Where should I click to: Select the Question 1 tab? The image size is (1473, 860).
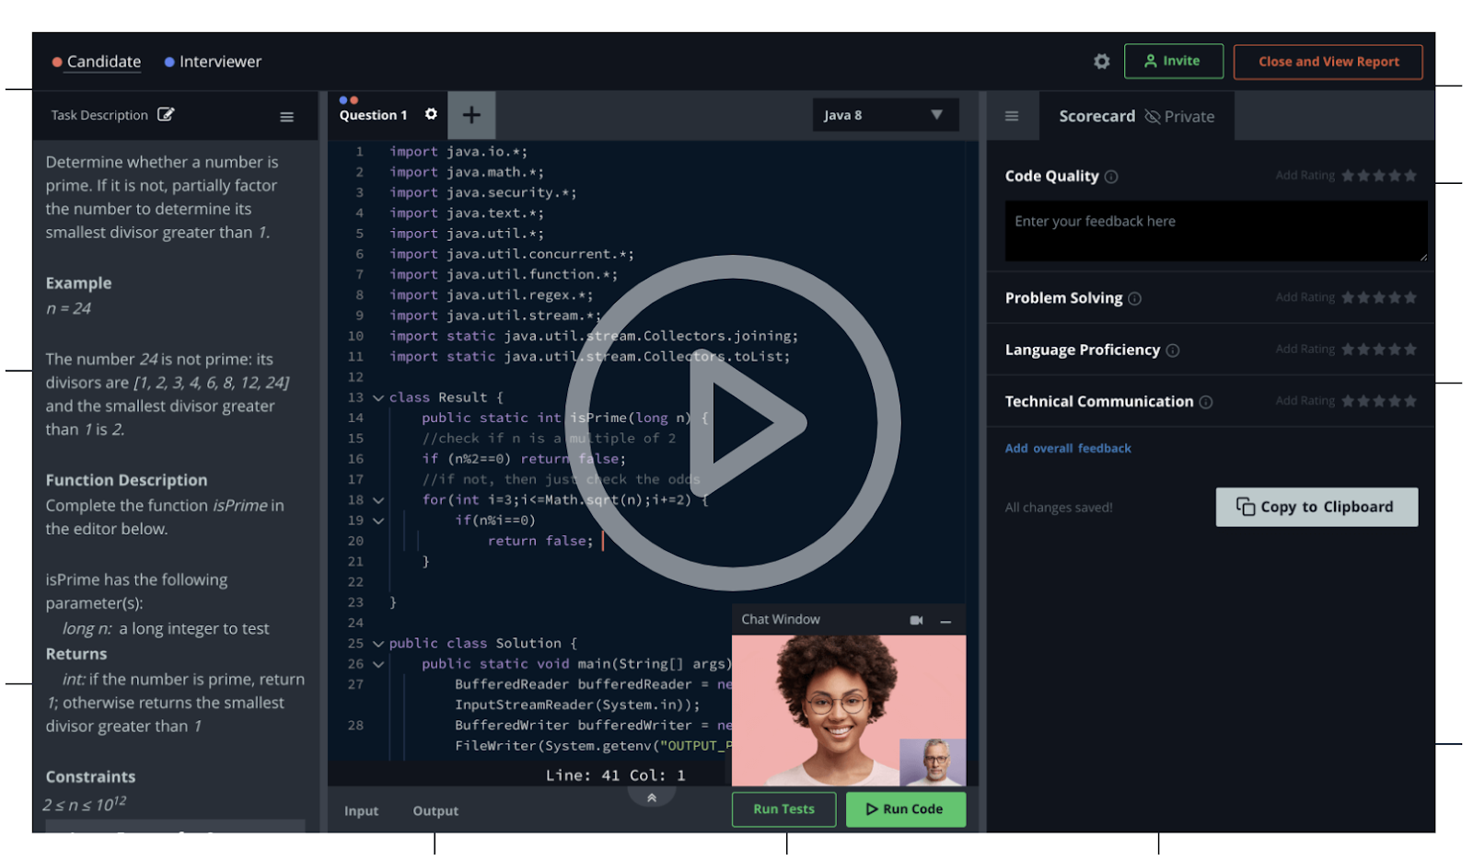tap(373, 115)
